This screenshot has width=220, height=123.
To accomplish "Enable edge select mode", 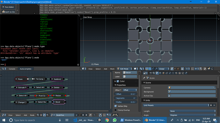I will pos(175,69).
